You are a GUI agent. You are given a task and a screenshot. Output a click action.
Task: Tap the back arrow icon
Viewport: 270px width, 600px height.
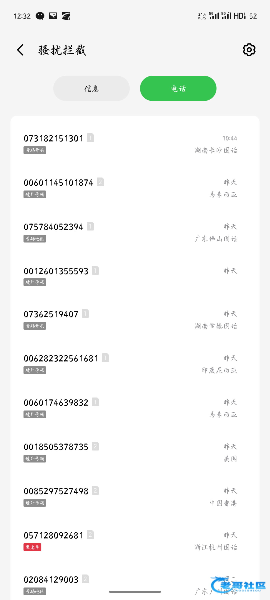tap(20, 50)
